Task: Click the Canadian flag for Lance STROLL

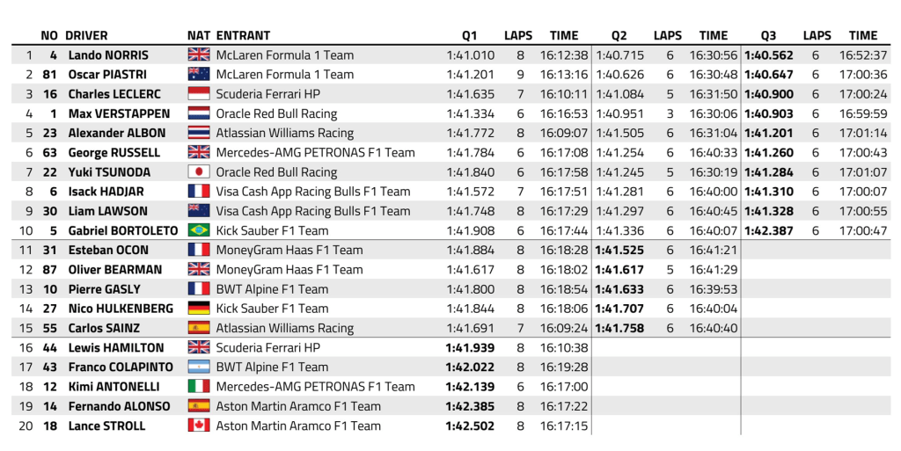Action: click(199, 426)
